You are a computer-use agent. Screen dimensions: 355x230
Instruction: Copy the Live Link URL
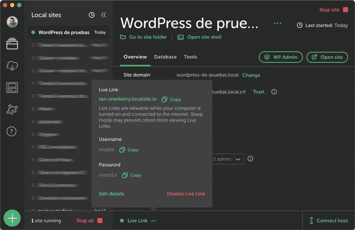click(171, 100)
